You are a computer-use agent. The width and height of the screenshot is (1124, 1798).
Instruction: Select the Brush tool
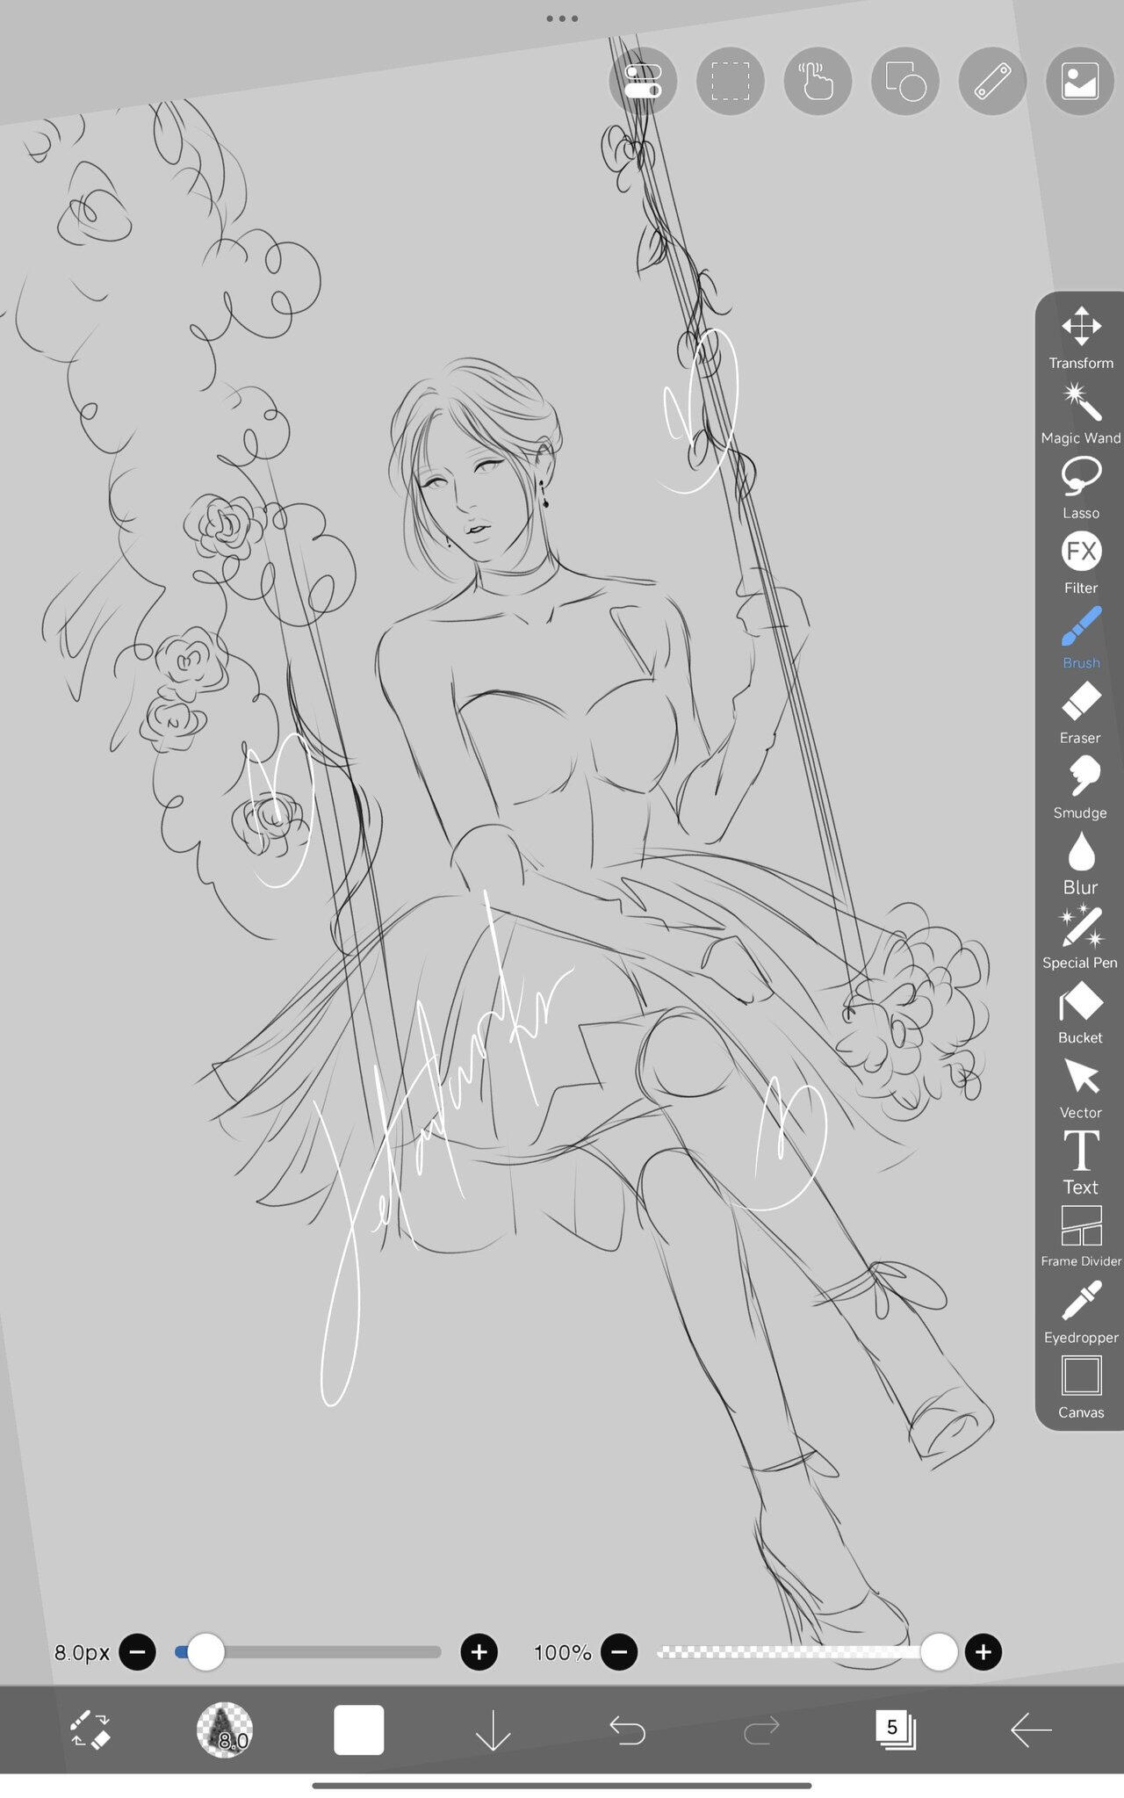click(x=1080, y=639)
